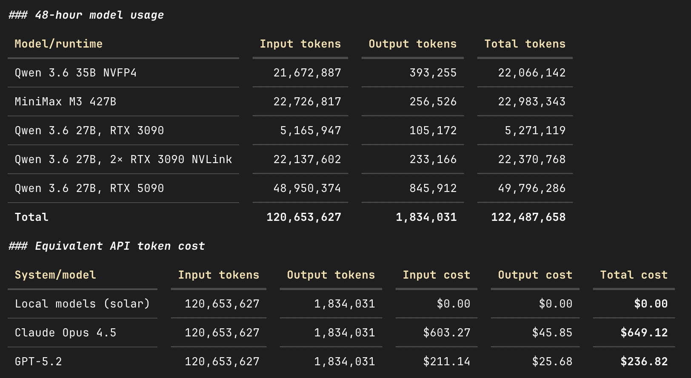
Task: Click output token value 105,172
Action: (433, 130)
